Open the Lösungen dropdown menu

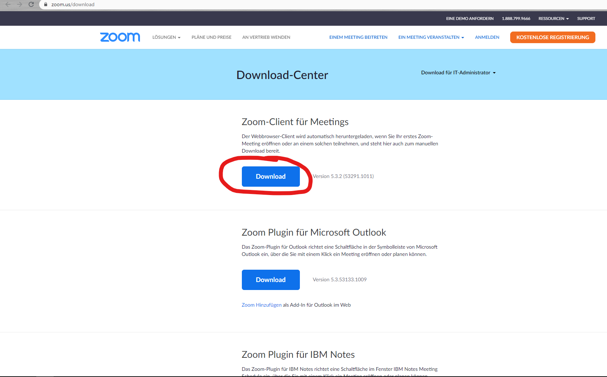coord(166,37)
